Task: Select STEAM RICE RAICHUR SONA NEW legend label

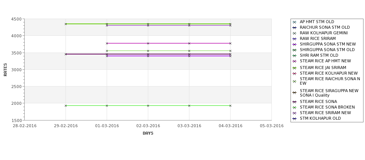Action: pos(330,81)
